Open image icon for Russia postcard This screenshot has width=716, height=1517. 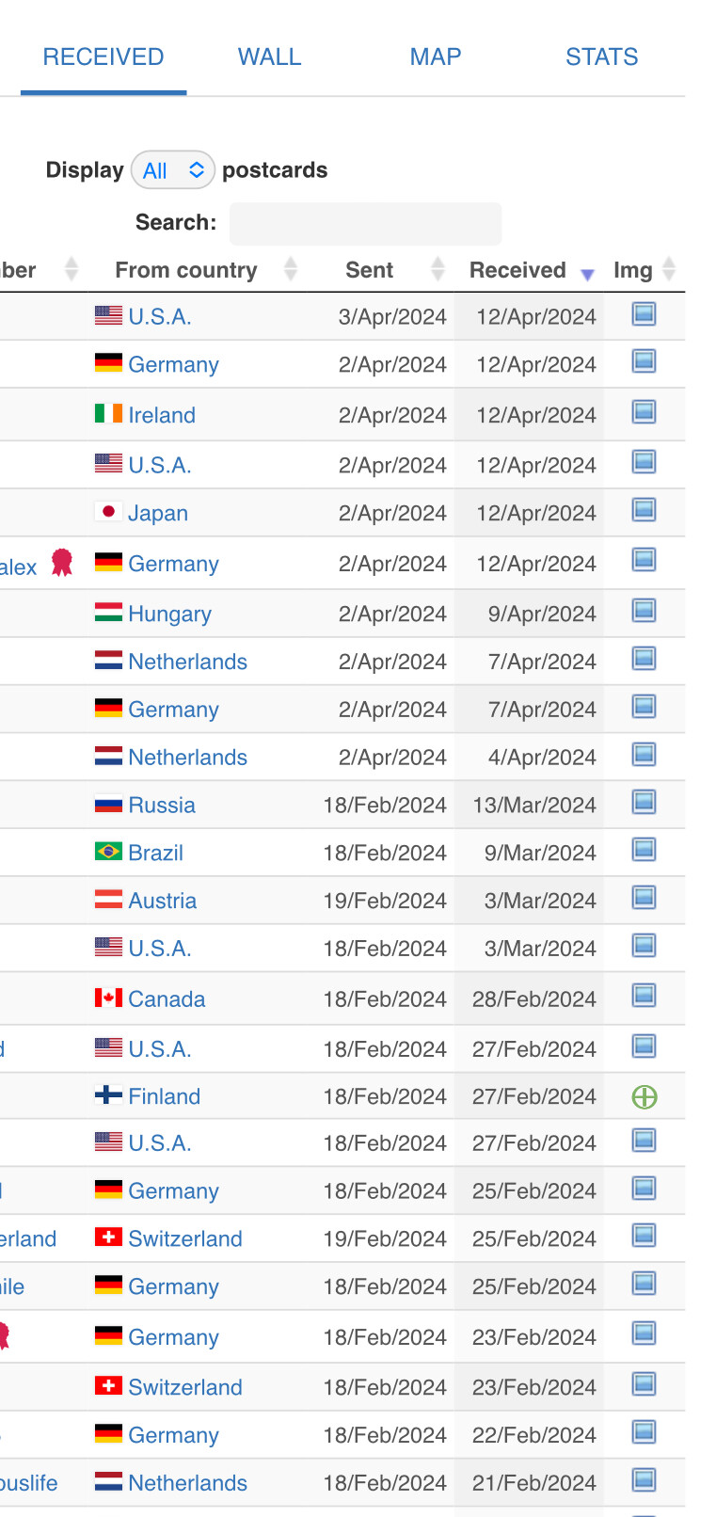[644, 803]
